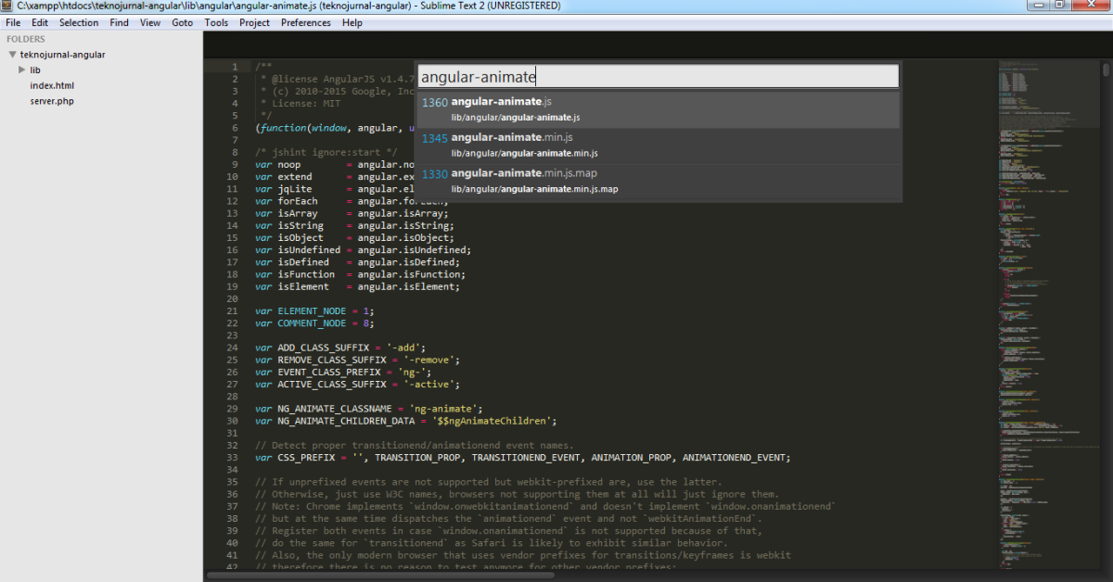The height and width of the screenshot is (582, 1113).
Task: Expand the lib folder
Action: click(x=22, y=70)
